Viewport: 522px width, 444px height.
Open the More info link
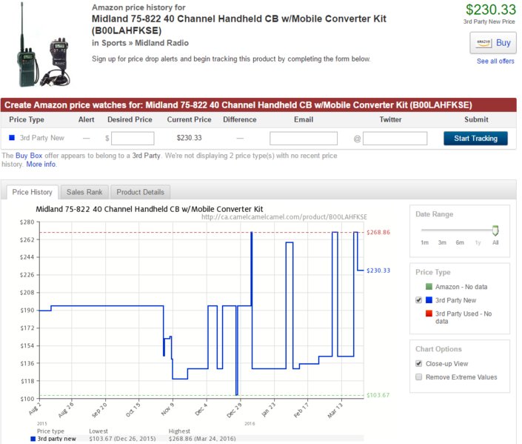[x=41, y=165]
